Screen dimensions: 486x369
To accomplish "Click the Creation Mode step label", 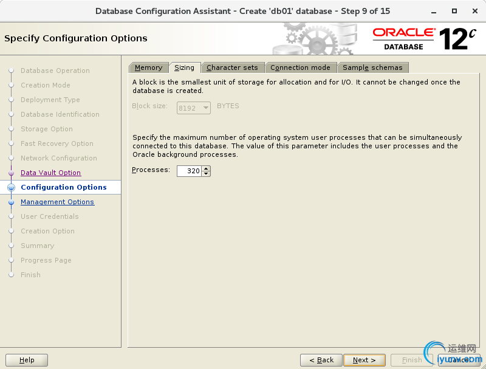I will (46, 85).
